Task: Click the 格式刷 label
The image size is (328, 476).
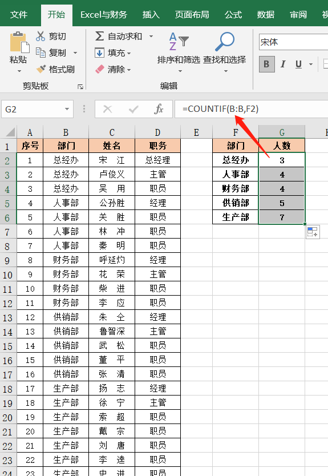Action: [x=62, y=69]
